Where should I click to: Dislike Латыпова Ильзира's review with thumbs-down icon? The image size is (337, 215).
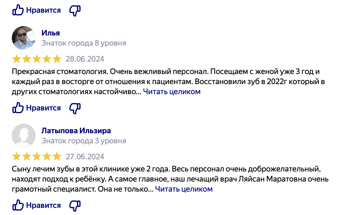click(x=75, y=205)
